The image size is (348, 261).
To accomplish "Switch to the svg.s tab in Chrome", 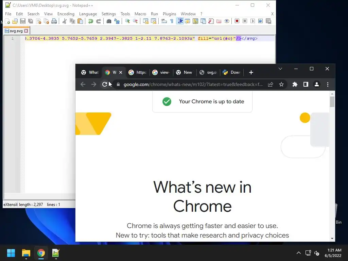I will [x=208, y=72].
